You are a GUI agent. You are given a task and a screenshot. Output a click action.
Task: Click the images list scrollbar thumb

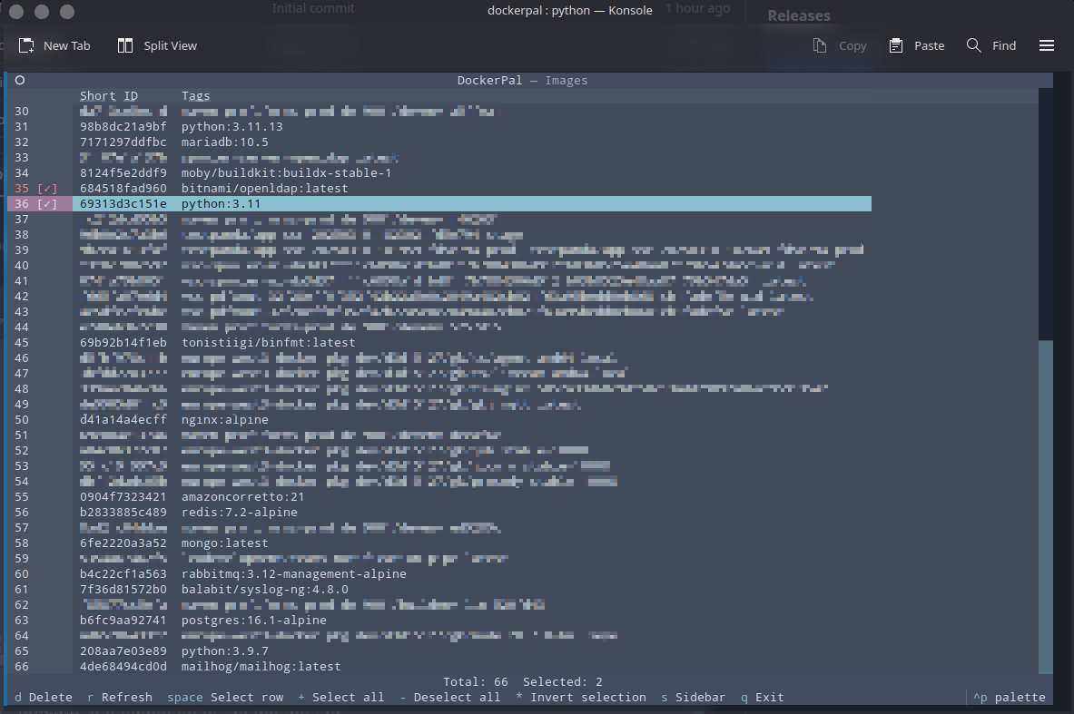1045,506
